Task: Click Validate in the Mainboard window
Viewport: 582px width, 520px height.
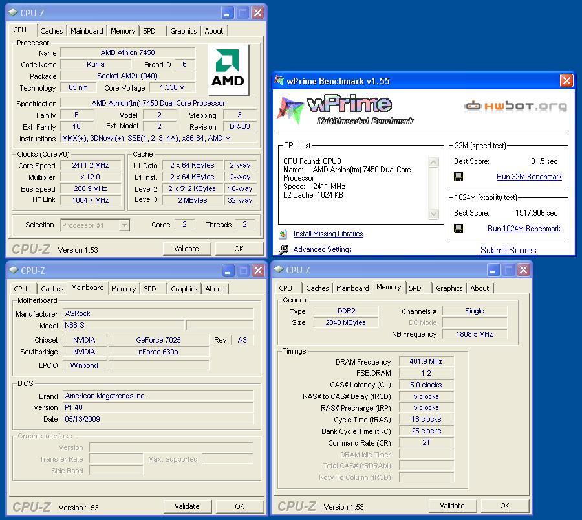Action: click(188, 506)
